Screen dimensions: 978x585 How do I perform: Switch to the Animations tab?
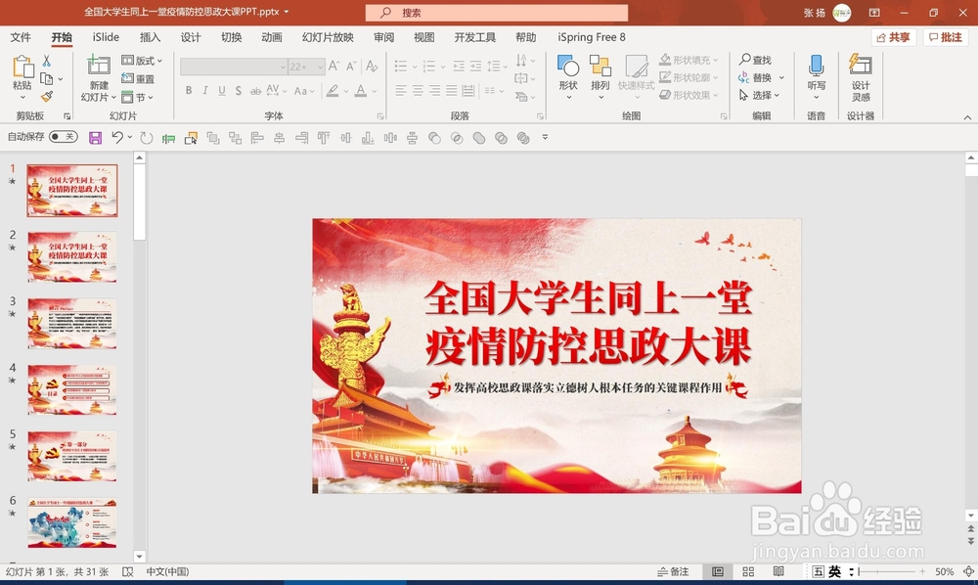[x=271, y=37]
